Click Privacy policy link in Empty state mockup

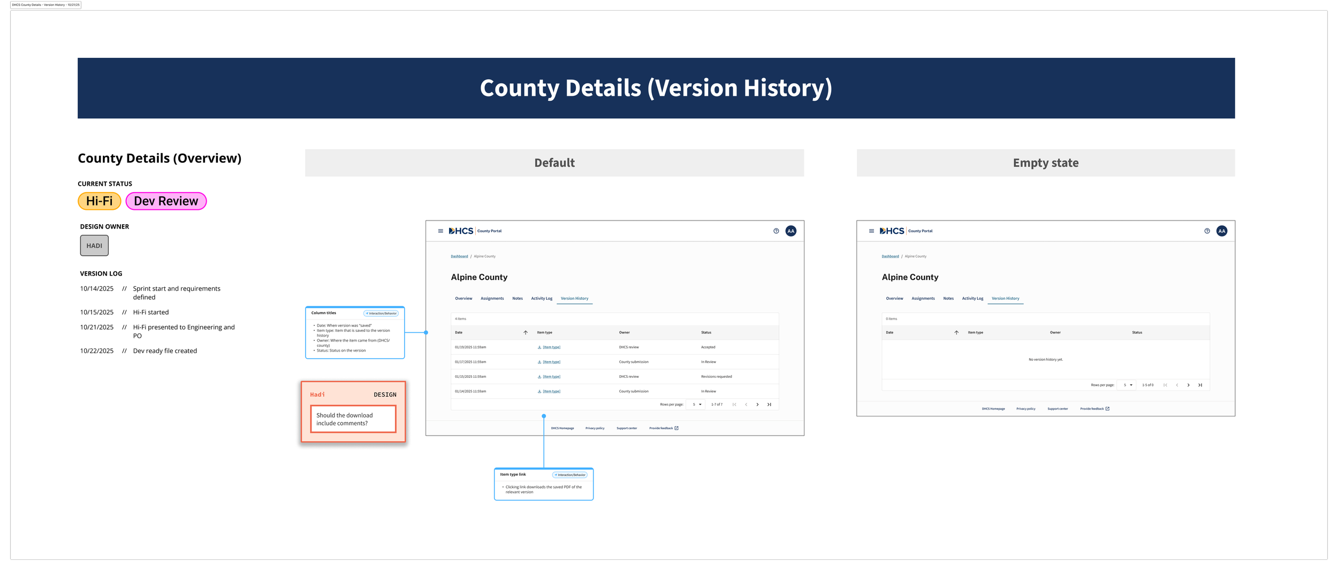[x=1025, y=409]
